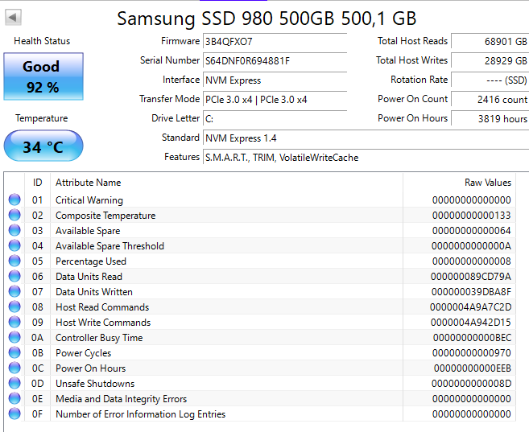Image resolution: width=529 pixels, height=432 pixels.
Task: Select the Host Read Commands attribute name
Action: [102, 307]
